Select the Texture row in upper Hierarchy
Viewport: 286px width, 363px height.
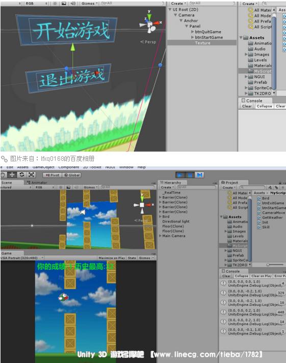[201, 43]
